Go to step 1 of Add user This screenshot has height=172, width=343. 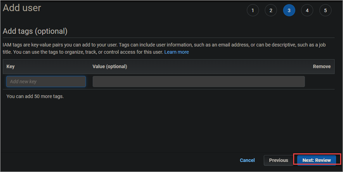tap(253, 10)
